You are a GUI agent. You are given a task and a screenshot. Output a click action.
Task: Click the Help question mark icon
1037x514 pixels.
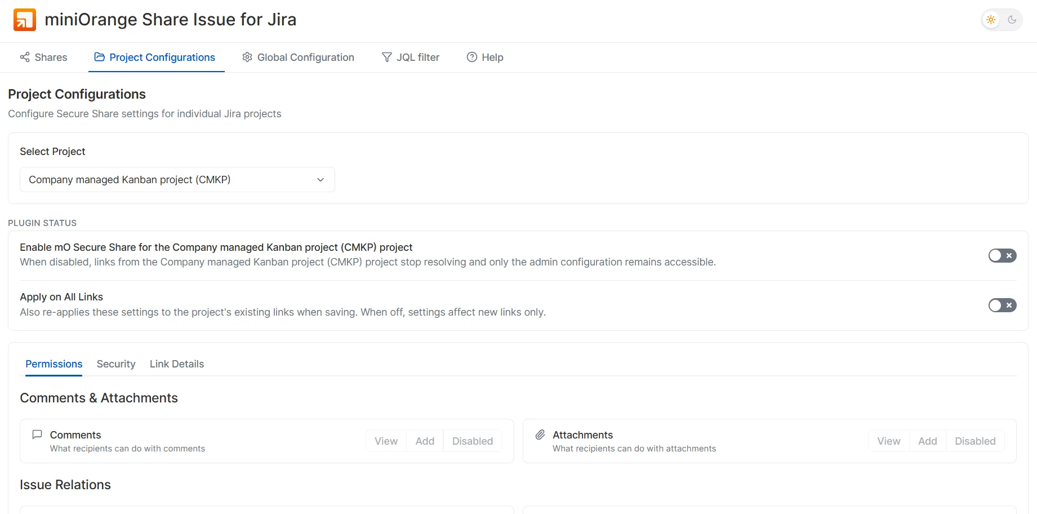pyautogui.click(x=472, y=57)
